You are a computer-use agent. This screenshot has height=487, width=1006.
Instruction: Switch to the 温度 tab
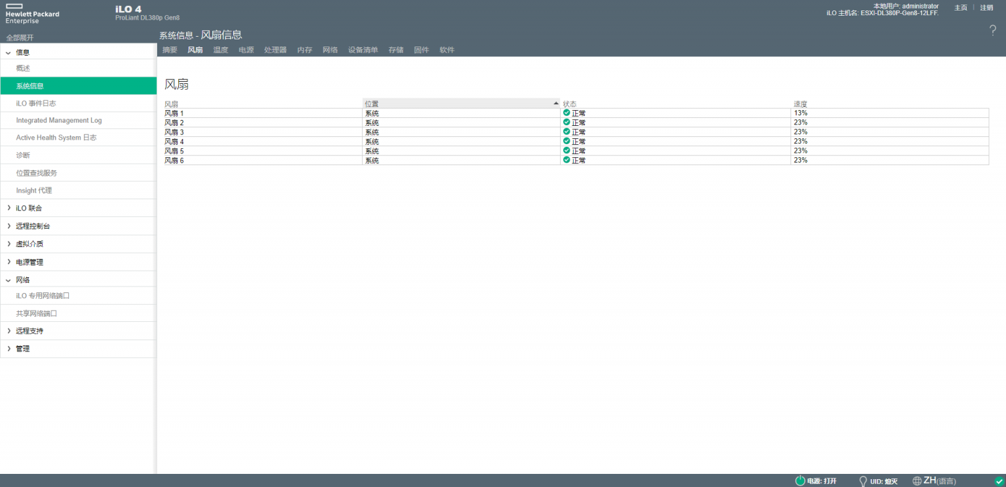pyautogui.click(x=220, y=49)
